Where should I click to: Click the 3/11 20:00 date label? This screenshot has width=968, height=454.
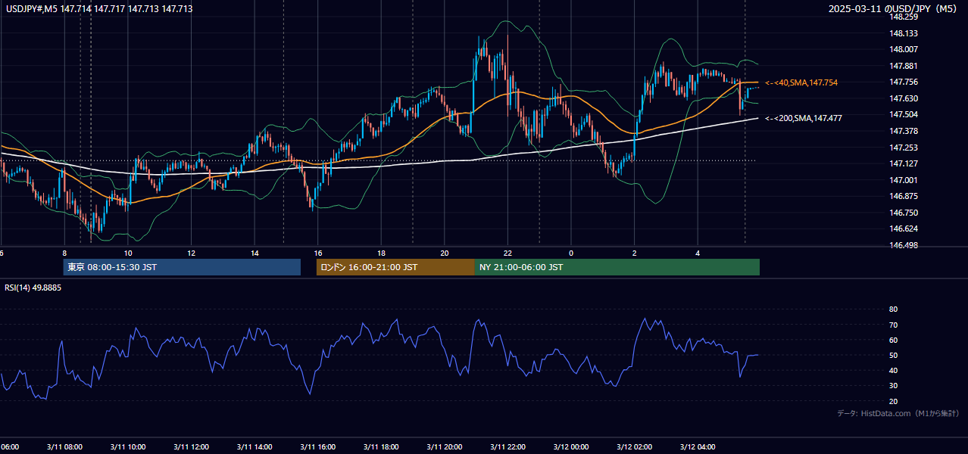pos(445,447)
